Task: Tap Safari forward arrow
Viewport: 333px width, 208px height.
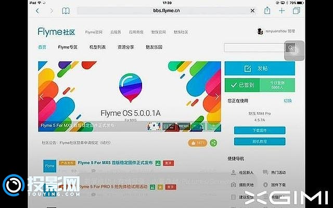Action: coord(51,10)
